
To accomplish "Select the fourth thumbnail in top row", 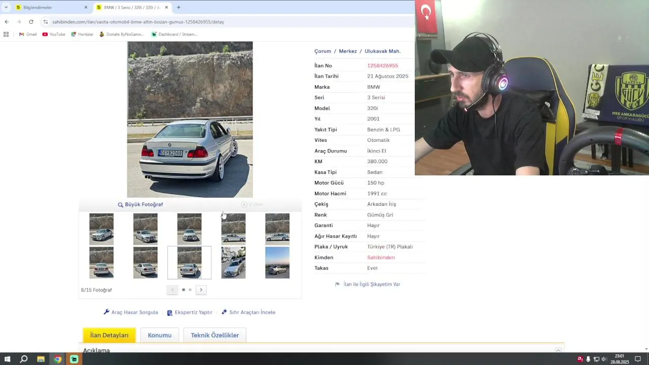I will point(233,229).
